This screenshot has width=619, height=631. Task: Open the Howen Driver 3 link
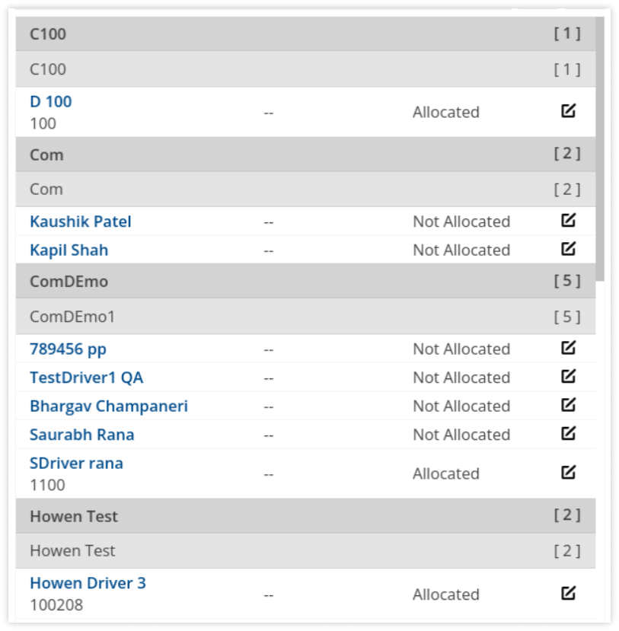[x=88, y=583]
